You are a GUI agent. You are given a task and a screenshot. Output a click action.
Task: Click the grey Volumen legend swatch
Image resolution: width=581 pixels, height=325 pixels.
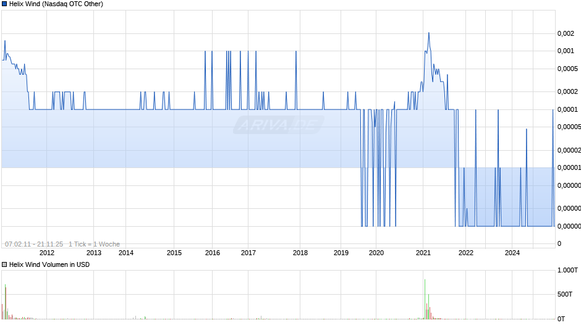(x=4, y=264)
